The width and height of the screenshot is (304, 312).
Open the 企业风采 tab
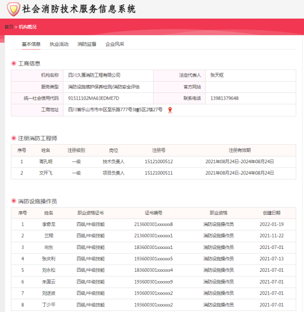click(x=115, y=44)
